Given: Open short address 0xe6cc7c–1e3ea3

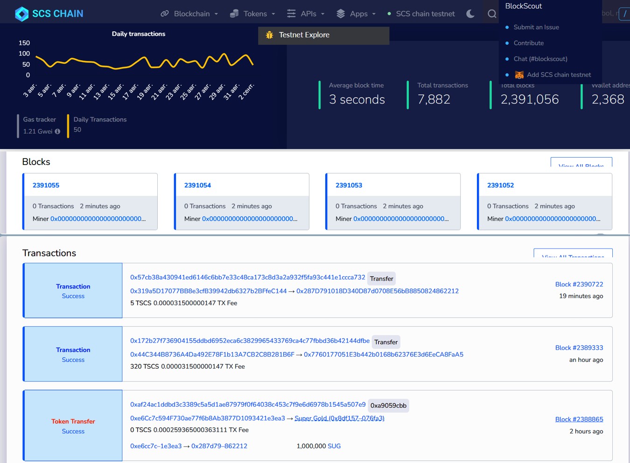Looking at the screenshot, I should coord(156,446).
